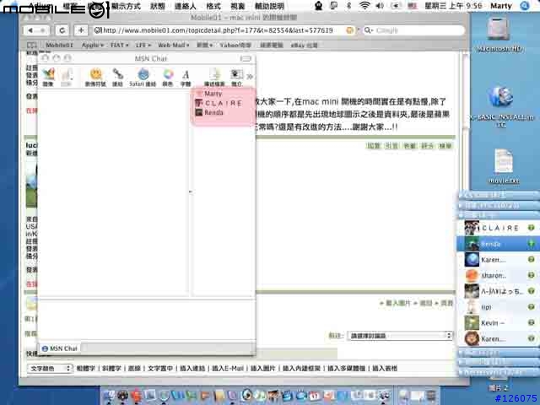Select Renda in the chat participant list
540x405 pixels.
click(x=209, y=112)
